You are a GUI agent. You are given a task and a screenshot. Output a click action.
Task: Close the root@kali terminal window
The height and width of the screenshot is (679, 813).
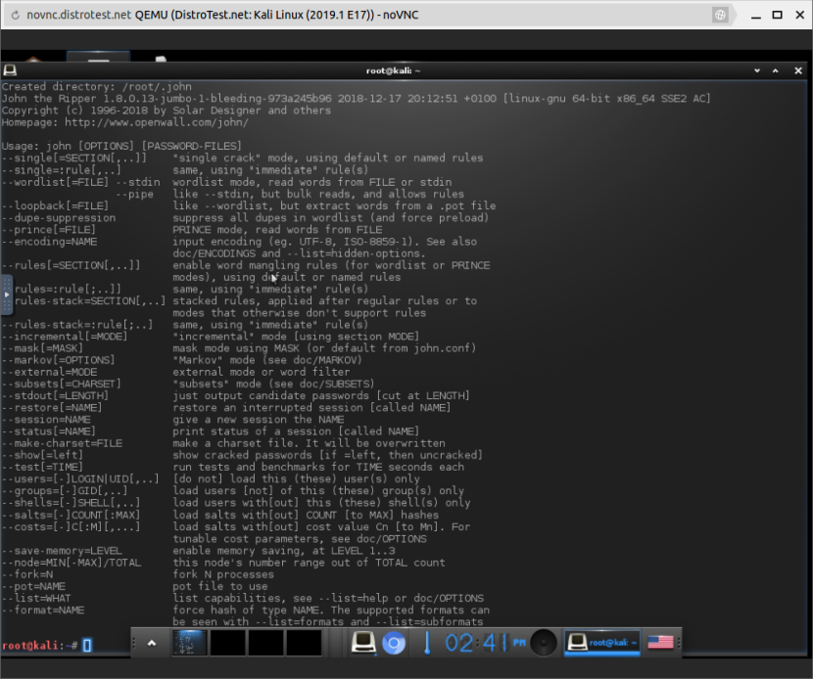798,70
